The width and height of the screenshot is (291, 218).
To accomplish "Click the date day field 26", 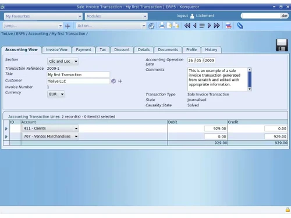I will pos(191,60).
